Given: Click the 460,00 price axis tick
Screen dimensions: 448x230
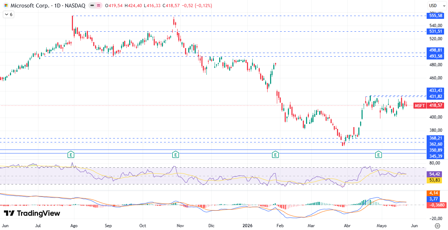Looking at the screenshot, I should [x=435, y=78].
